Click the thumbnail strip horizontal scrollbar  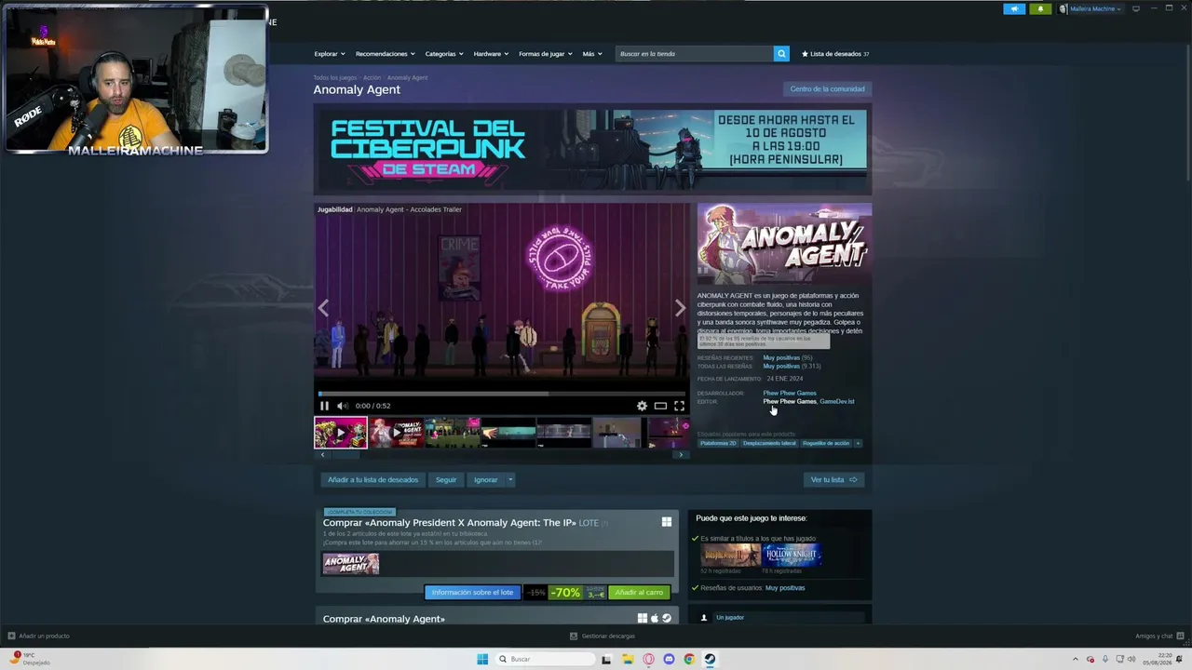tap(502, 455)
